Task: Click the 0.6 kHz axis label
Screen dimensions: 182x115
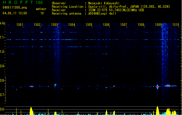Action: point(2,109)
